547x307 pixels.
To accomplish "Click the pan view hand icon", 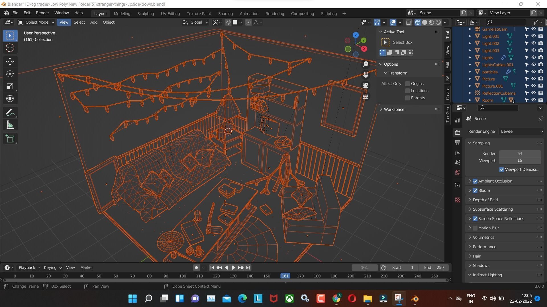I will click(366, 75).
